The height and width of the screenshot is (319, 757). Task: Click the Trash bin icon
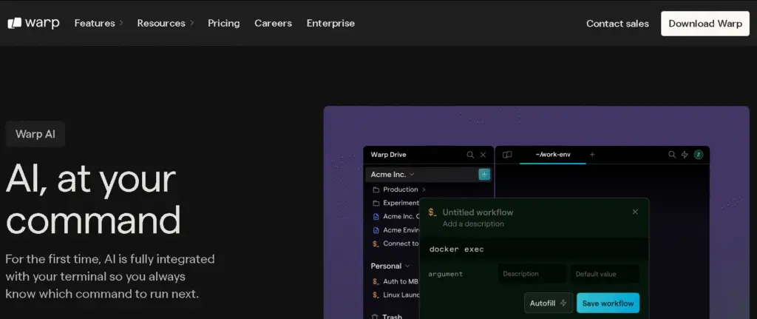tap(375, 317)
